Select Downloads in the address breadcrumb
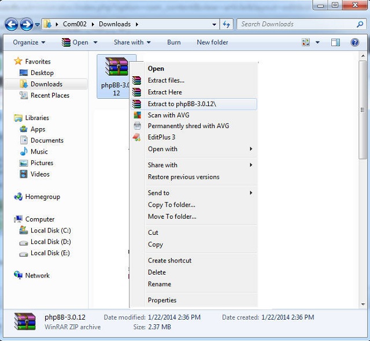This screenshot has width=370, height=341. pos(114,24)
